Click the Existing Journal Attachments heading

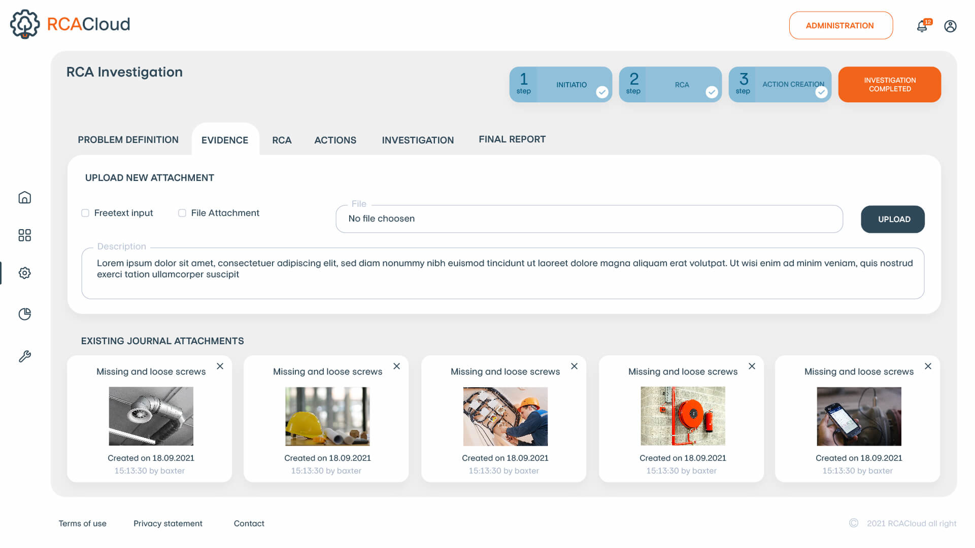[x=162, y=341]
